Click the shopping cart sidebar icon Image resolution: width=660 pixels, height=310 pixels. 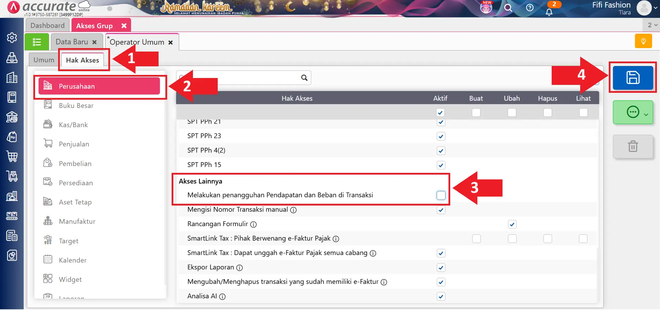point(12,156)
